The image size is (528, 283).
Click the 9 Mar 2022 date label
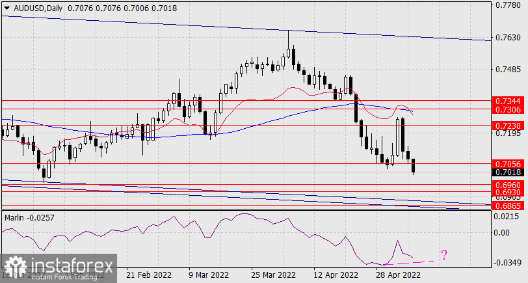209,275
